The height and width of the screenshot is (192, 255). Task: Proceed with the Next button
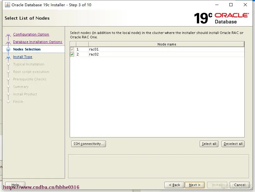coord(195,185)
